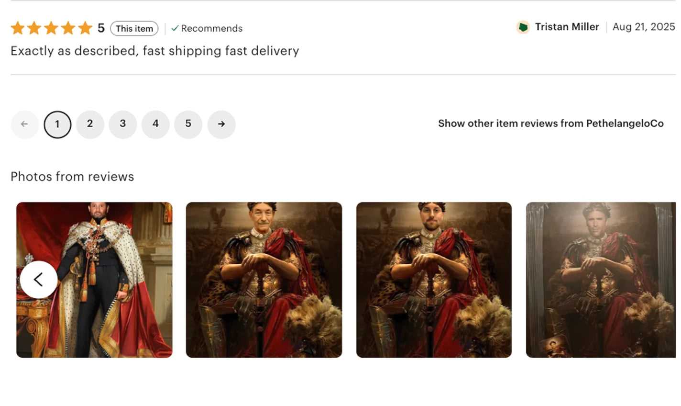Image resolution: width=681 pixels, height=406 pixels.
Task: Click the green Recommends checkmark
Action: pyautogui.click(x=175, y=29)
